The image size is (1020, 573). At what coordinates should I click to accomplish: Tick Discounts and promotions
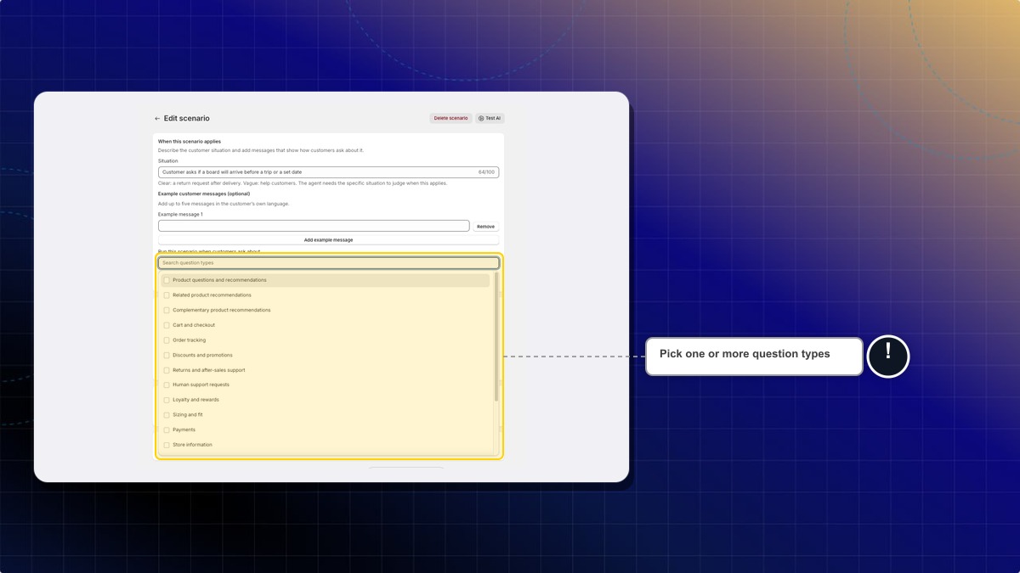[x=167, y=356]
